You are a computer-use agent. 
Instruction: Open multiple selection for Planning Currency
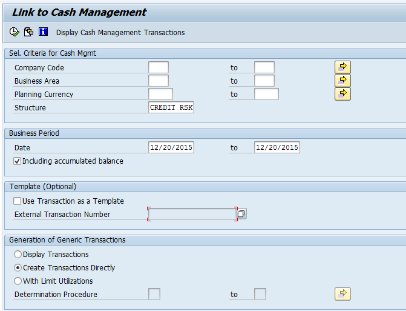pyautogui.click(x=342, y=94)
